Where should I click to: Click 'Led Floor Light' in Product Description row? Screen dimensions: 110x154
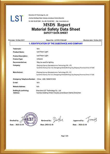pyautogui.click(x=42, y=56)
